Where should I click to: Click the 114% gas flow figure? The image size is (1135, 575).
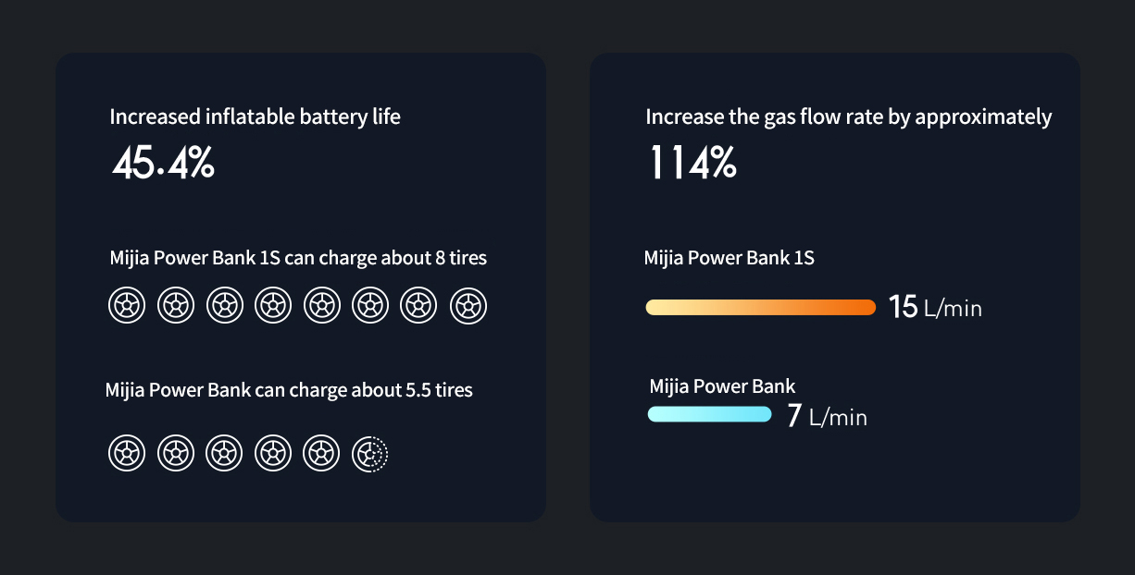pos(692,164)
